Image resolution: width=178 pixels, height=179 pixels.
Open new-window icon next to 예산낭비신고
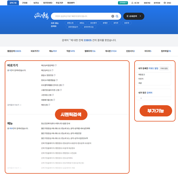[52, 70]
